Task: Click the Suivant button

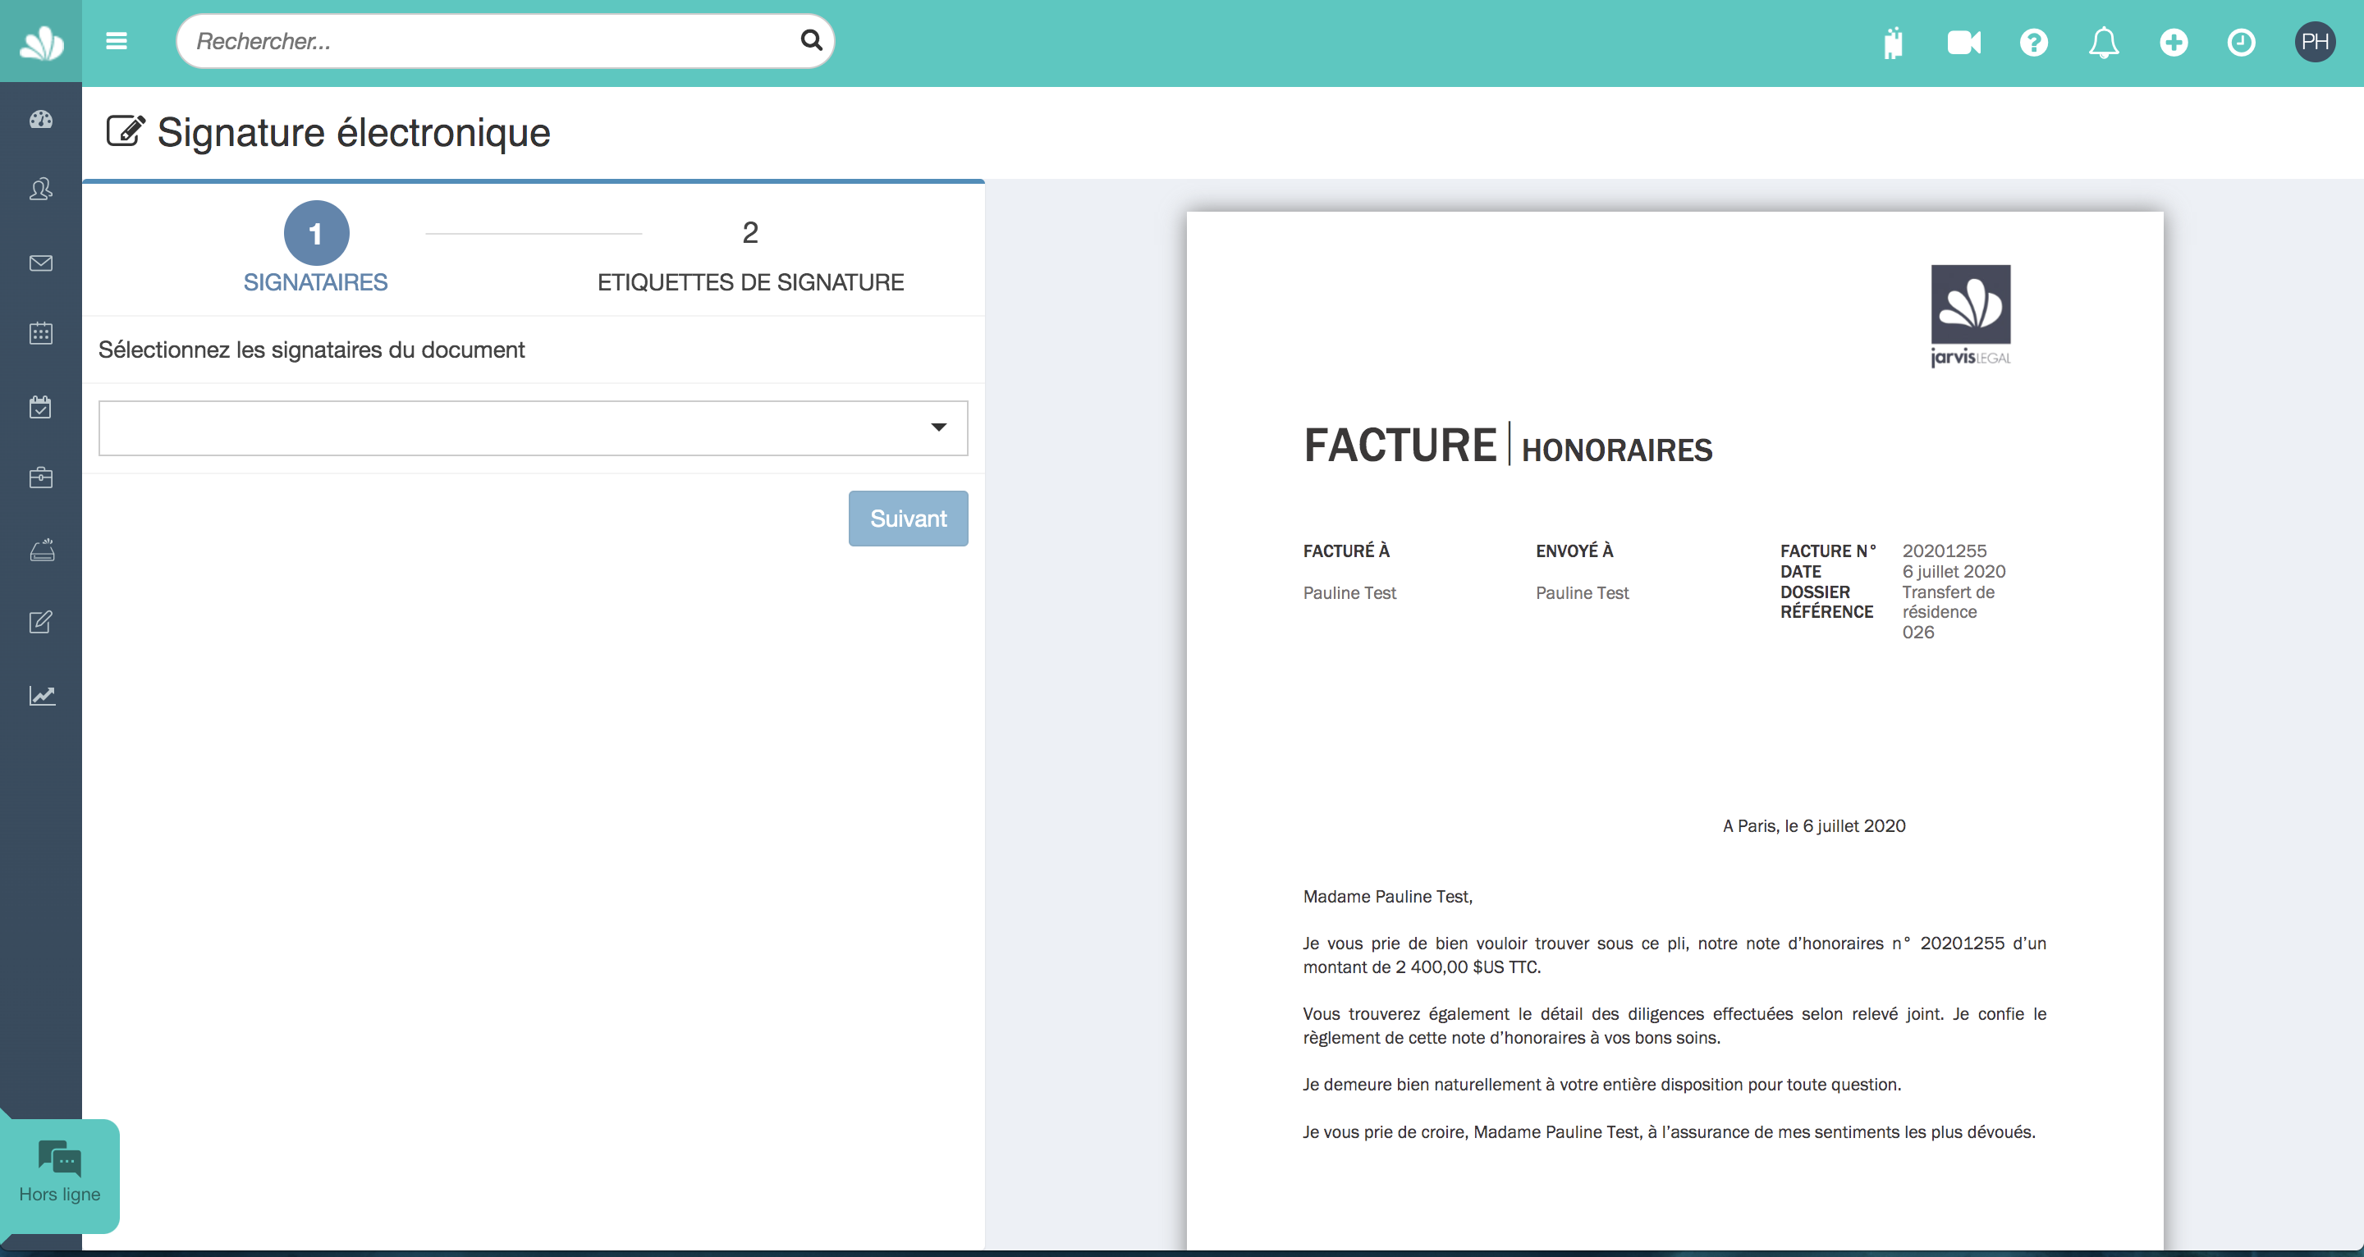Action: (909, 519)
